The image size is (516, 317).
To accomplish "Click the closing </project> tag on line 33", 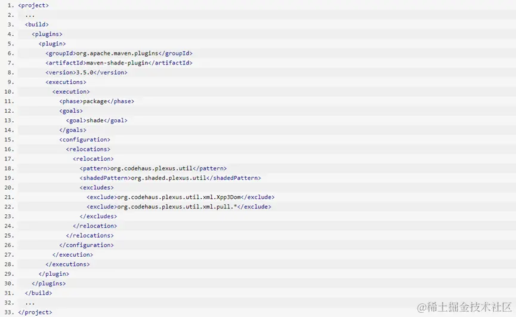I will click(x=35, y=312).
